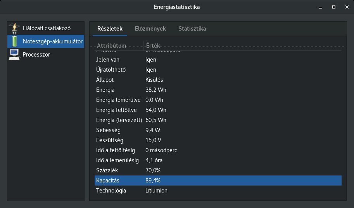Open the Statisztika tab
The height and width of the screenshot is (208, 354).
[x=192, y=29]
